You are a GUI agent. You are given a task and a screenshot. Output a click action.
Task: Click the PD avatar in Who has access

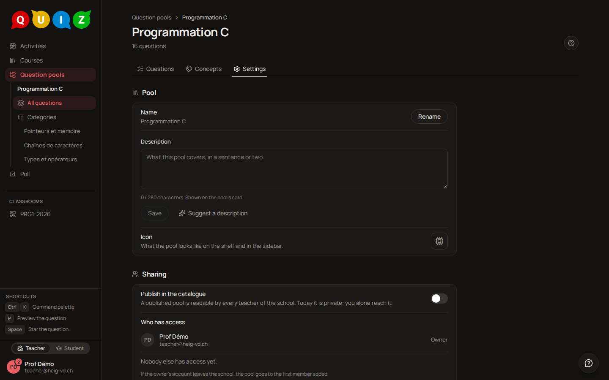pyautogui.click(x=148, y=340)
